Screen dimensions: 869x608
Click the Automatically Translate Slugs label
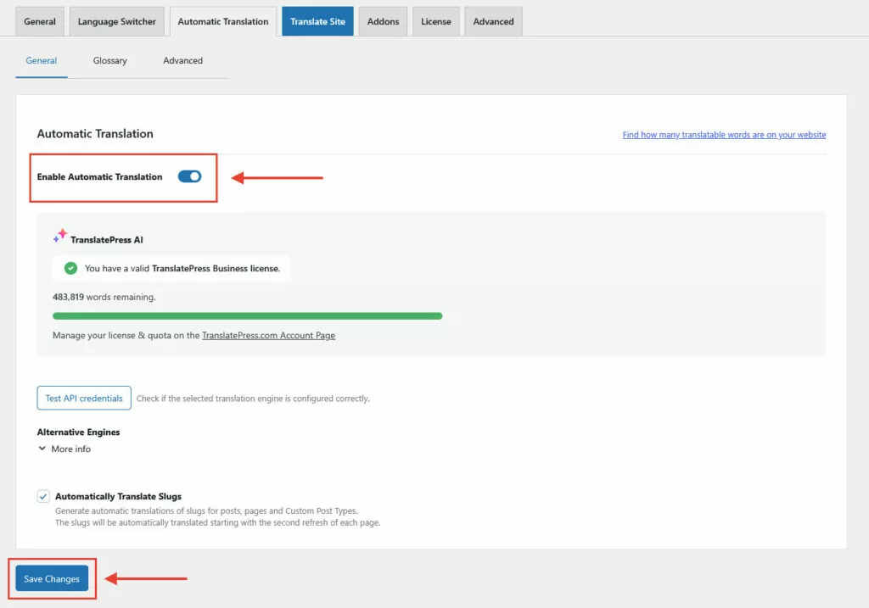118,497
